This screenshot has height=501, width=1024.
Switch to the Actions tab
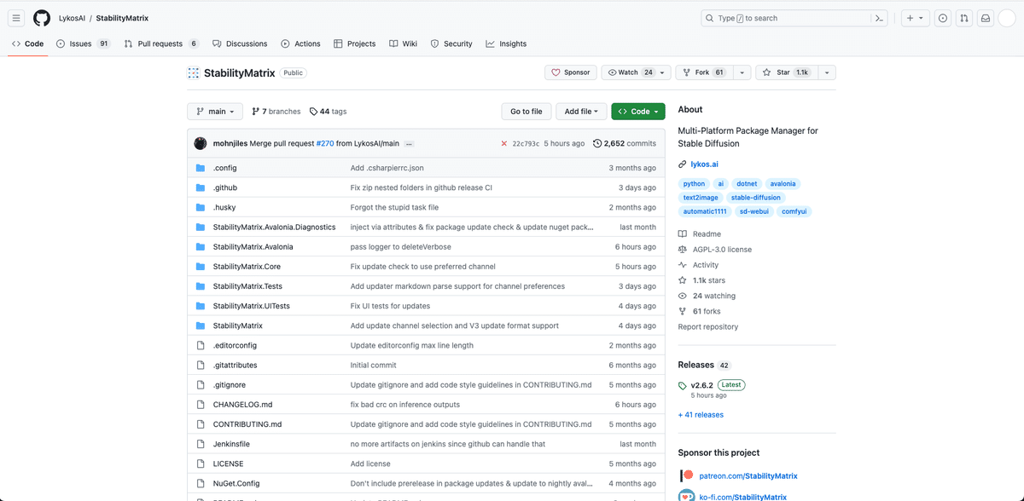[301, 43]
